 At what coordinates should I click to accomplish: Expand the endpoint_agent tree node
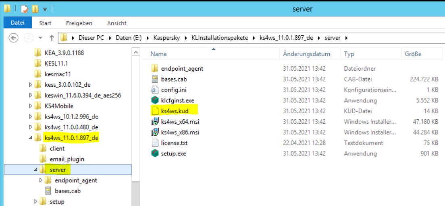tap(41, 180)
